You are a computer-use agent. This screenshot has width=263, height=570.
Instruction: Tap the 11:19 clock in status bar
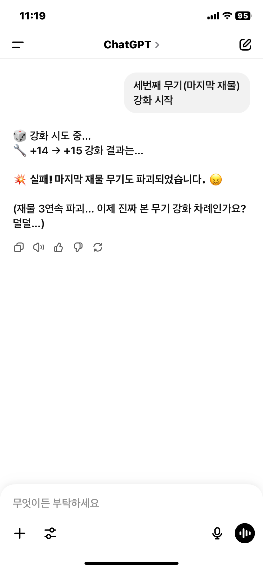point(32,16)
